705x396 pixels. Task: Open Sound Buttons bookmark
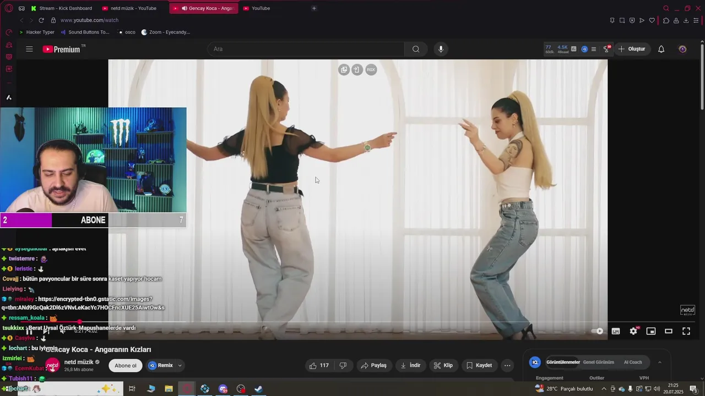pyautogui.click(x=85, y=32)
